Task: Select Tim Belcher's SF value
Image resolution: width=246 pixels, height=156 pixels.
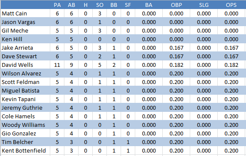Action: click(128, 142)
